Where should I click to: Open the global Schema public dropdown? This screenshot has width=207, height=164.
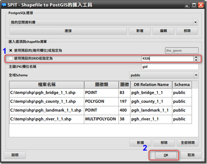[x=164, y=75]
